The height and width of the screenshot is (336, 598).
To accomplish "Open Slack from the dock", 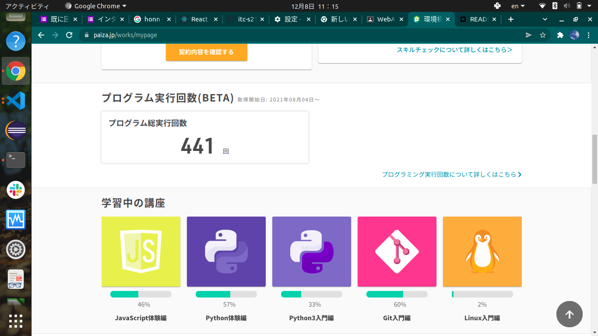I will 15,190.
